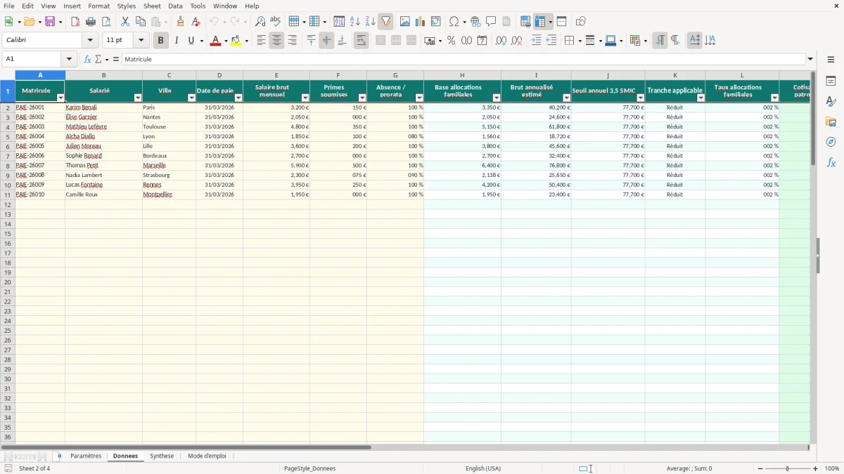This screenshot has width=844, height=474.
Task: Open sidebar Styles panel
Action: click(x=831, y=102)
